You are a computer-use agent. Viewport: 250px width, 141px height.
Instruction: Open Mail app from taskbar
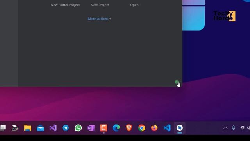pos(40,128)
